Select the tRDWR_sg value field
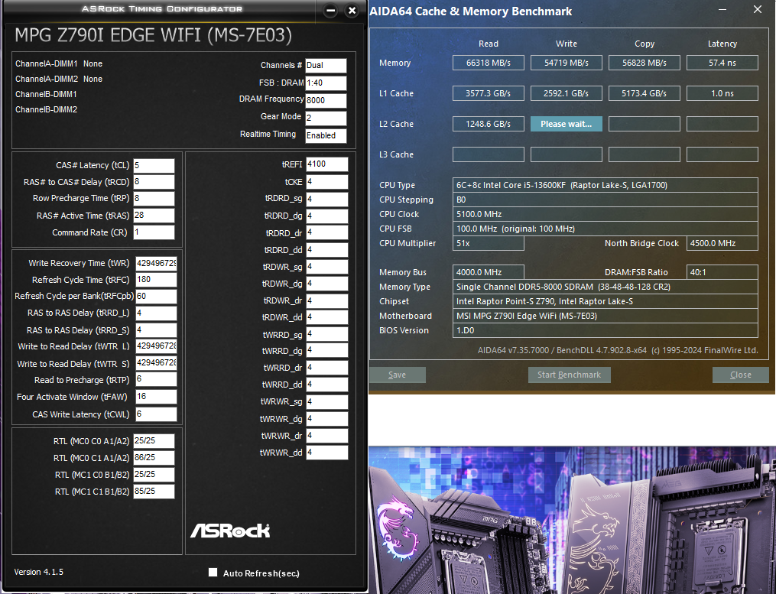The width and height of the screenshot is (776, 594). point(326,267)
